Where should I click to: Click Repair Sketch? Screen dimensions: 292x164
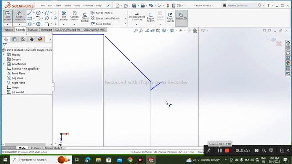(151, 17)
